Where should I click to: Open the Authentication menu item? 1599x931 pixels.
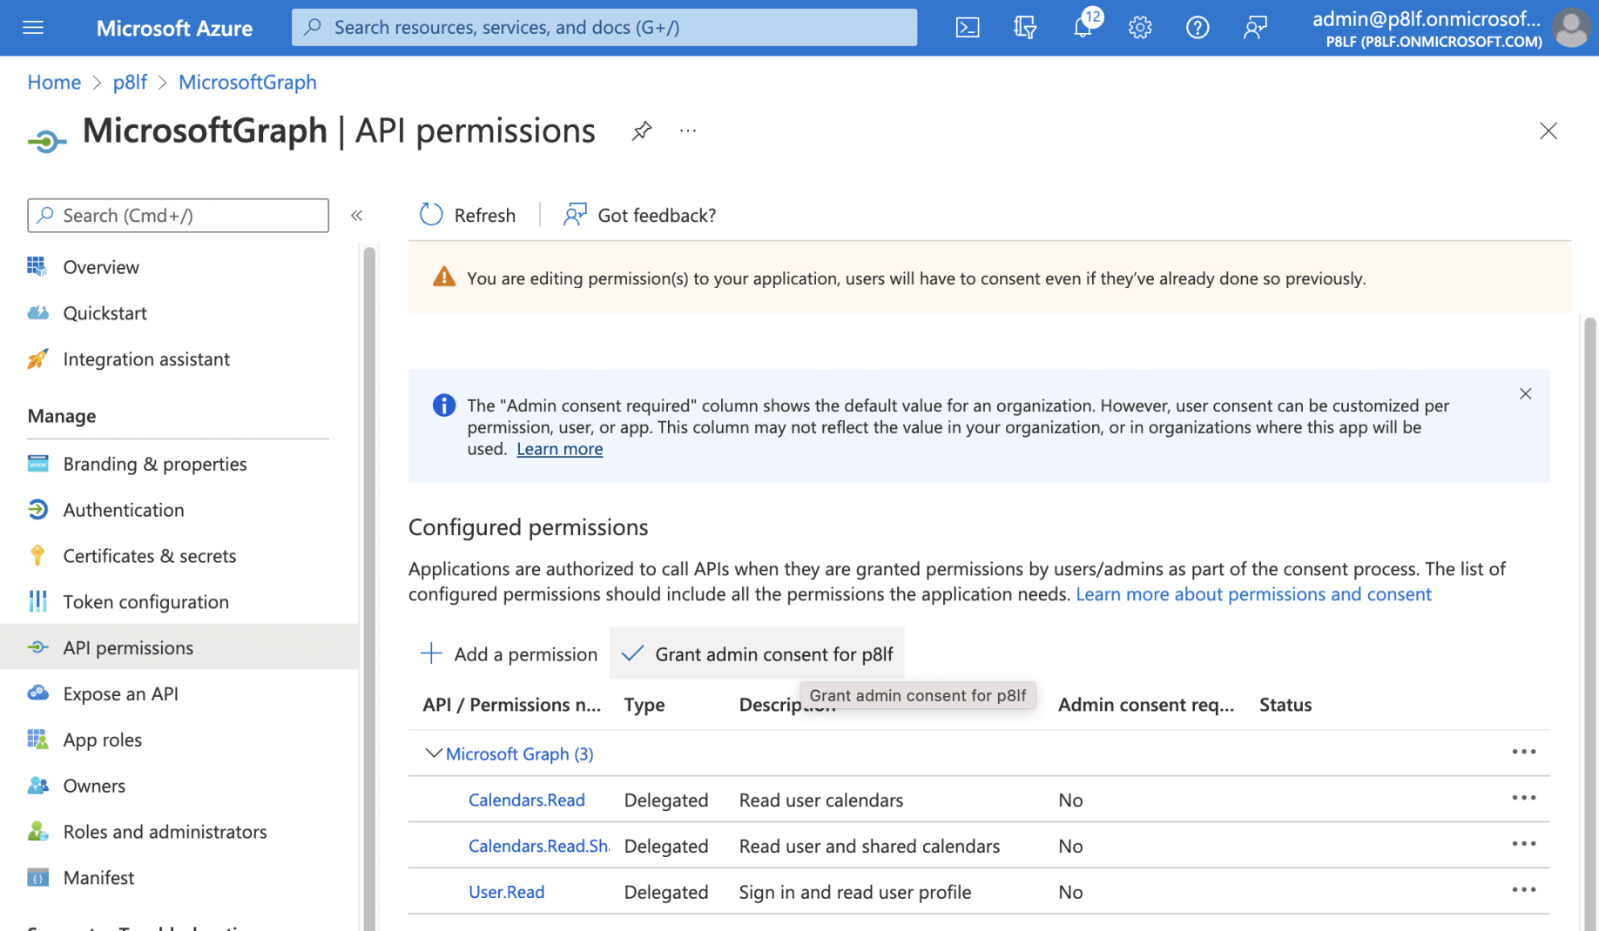(123, 510)
